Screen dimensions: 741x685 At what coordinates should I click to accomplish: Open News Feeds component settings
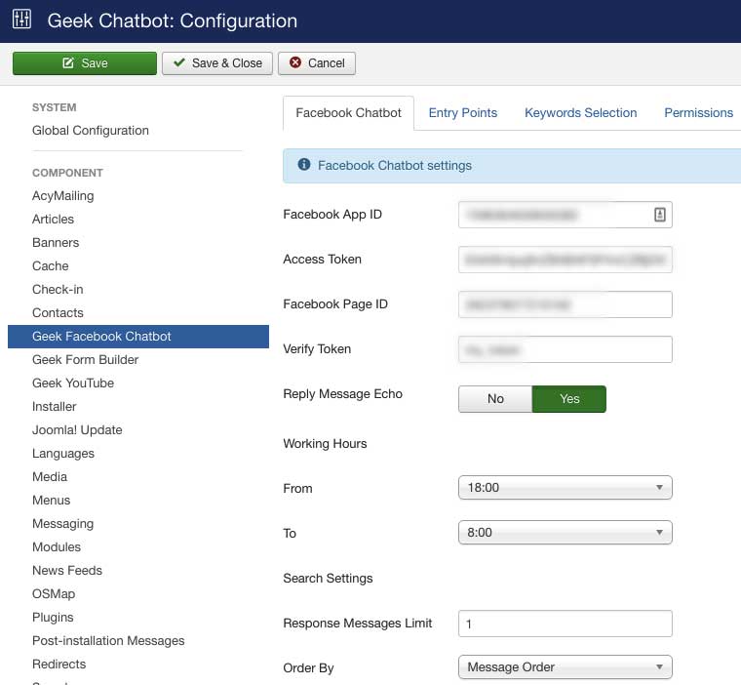[x=67, y=571]
